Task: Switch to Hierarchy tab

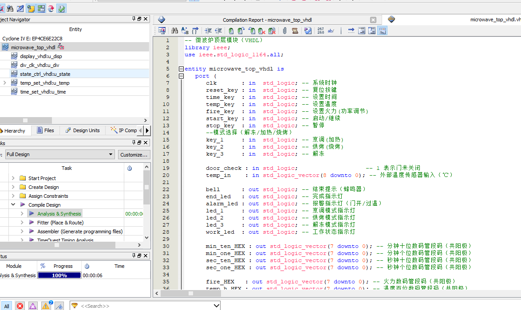Action: click(x=15, y=131)
